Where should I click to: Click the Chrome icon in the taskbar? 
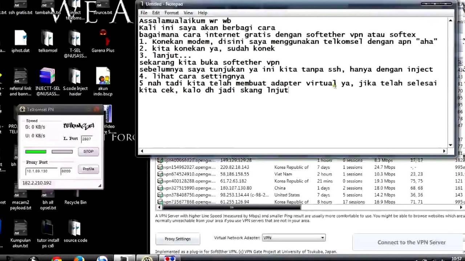[x=57, y=258]
